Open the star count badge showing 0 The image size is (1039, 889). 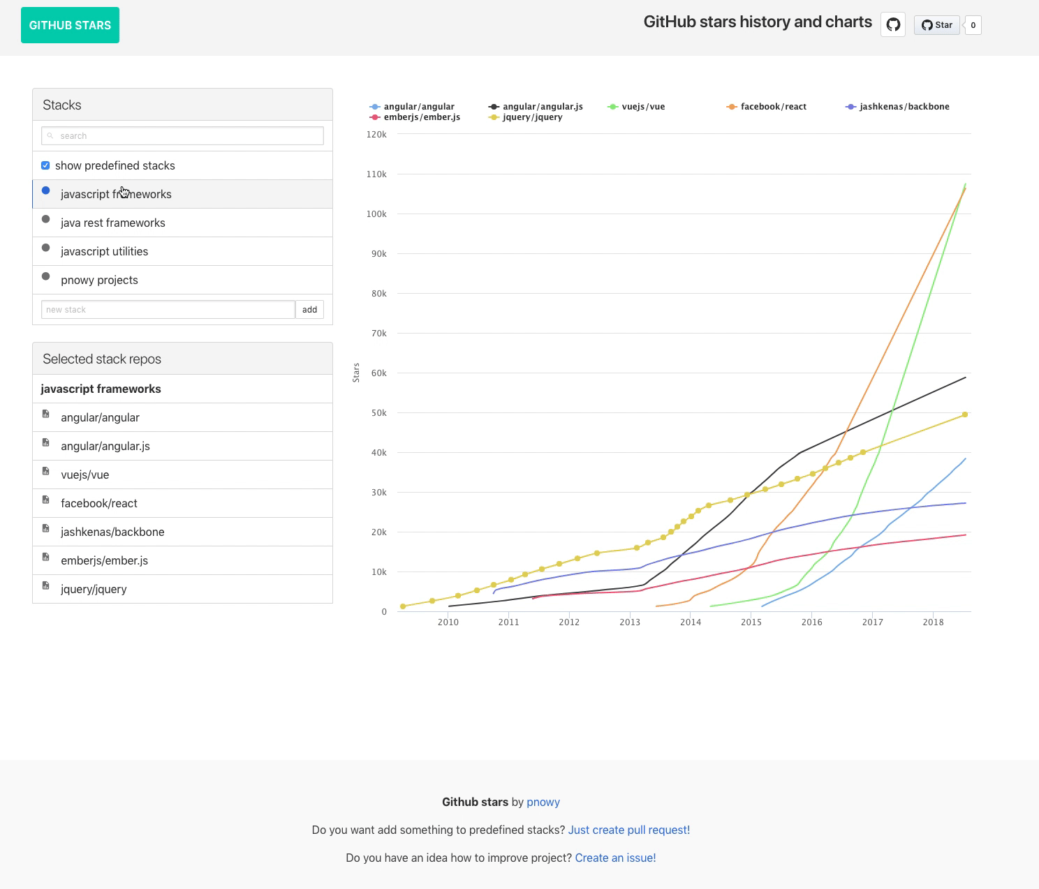pos(973,25)
